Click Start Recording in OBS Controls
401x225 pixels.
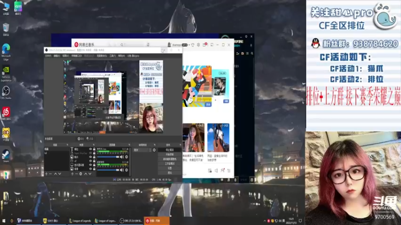(169, 154)
